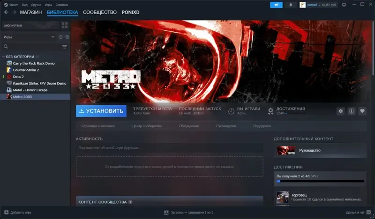Screen dimensions: 375x219
Task: Click the ready-to-play filter icon
Action: pos(67,37)
